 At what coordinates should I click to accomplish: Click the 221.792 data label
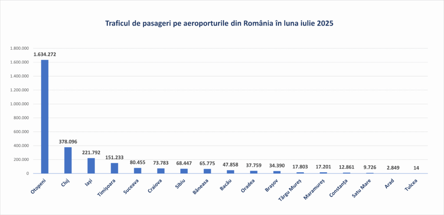click(x=91, y=153)
